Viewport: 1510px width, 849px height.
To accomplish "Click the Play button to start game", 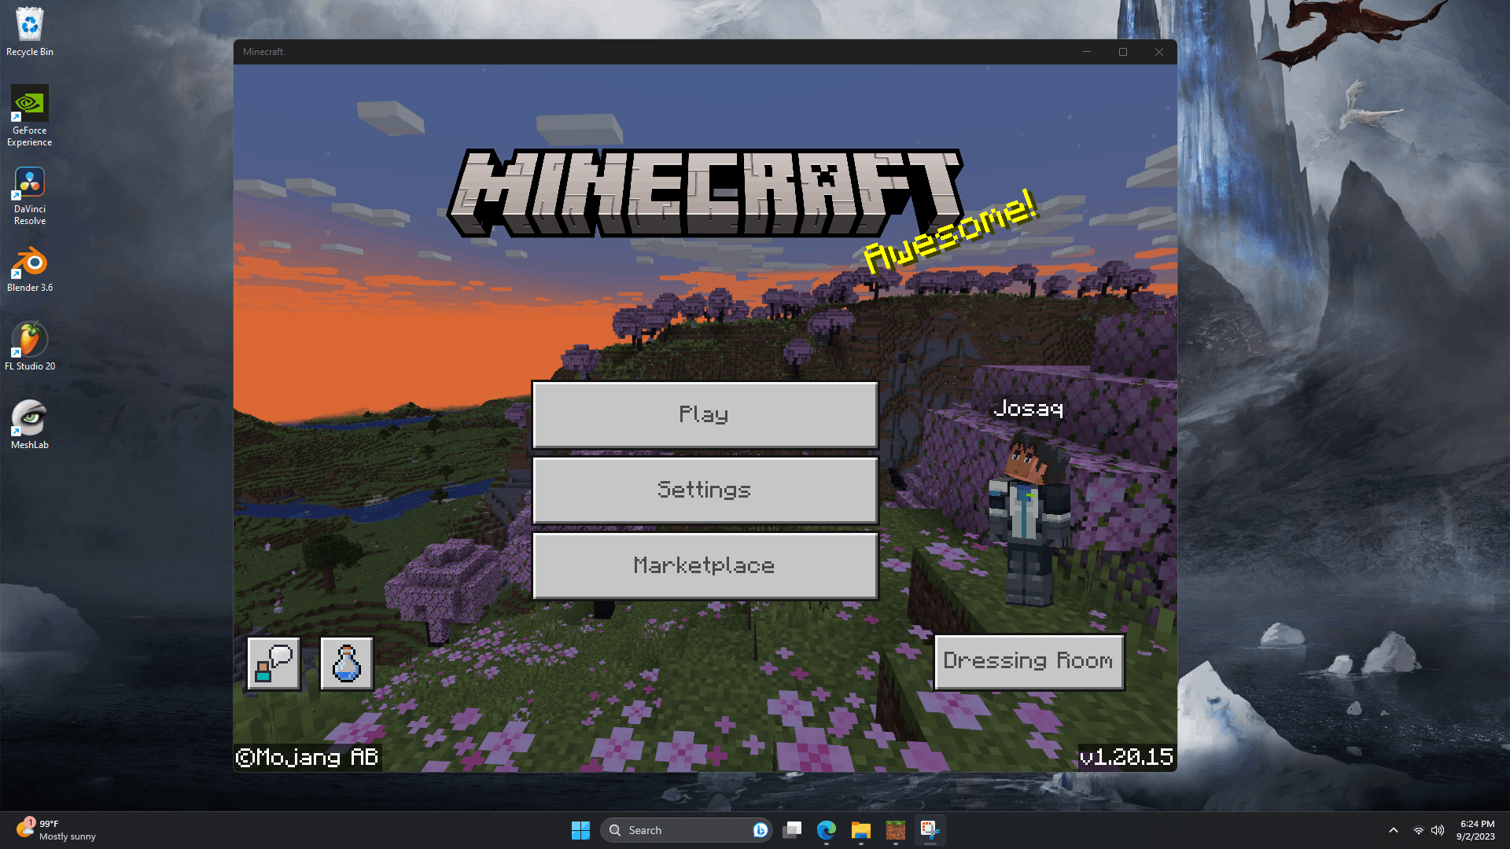I will click(704, 413).
